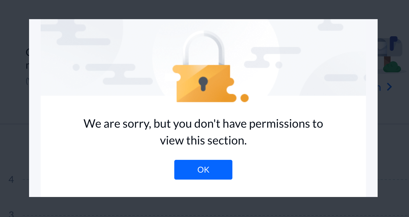Click the green bush under the mailbox
This screenshot has width=409, height=217.
coord(392,67)
